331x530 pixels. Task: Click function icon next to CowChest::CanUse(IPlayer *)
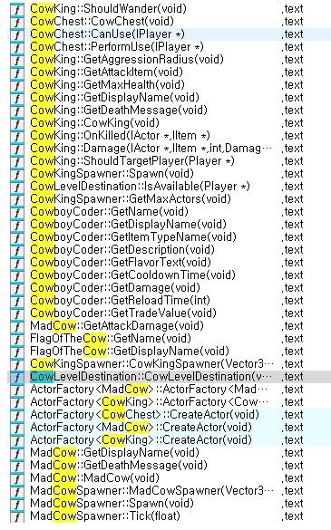[17, 34]
